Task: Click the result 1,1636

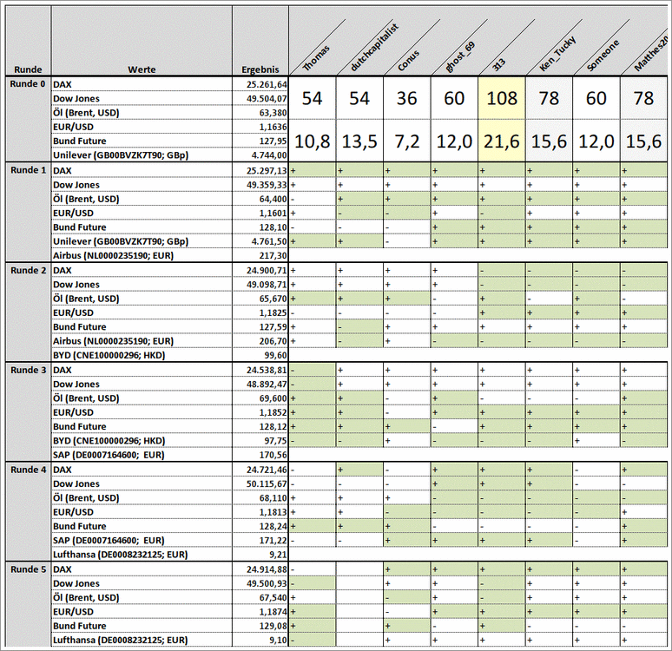Action: pyautogui.click(x=273, y=127)
